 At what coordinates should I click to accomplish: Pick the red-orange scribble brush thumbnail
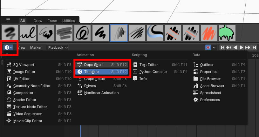[209, 33]
